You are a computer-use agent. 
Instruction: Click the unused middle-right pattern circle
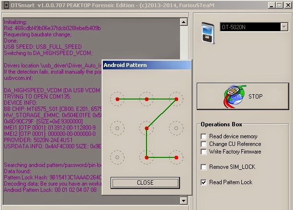click(176, 128)
